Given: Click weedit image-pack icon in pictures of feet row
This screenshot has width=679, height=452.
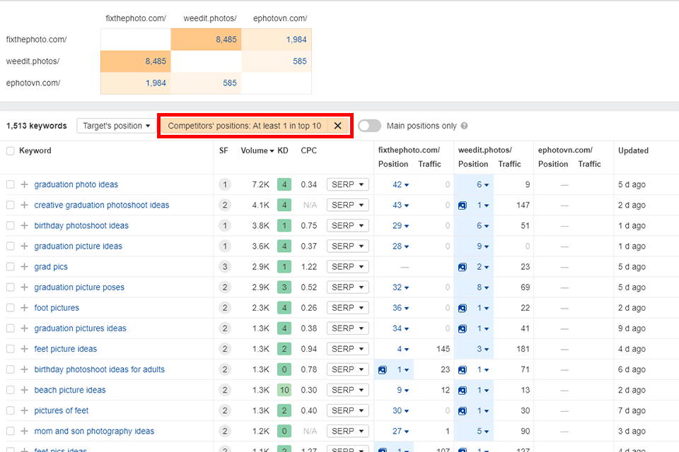Looking at the screenshot, I should tap(463, 411).
